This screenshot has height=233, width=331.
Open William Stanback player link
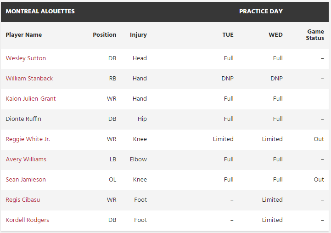(x=29, y=79)
